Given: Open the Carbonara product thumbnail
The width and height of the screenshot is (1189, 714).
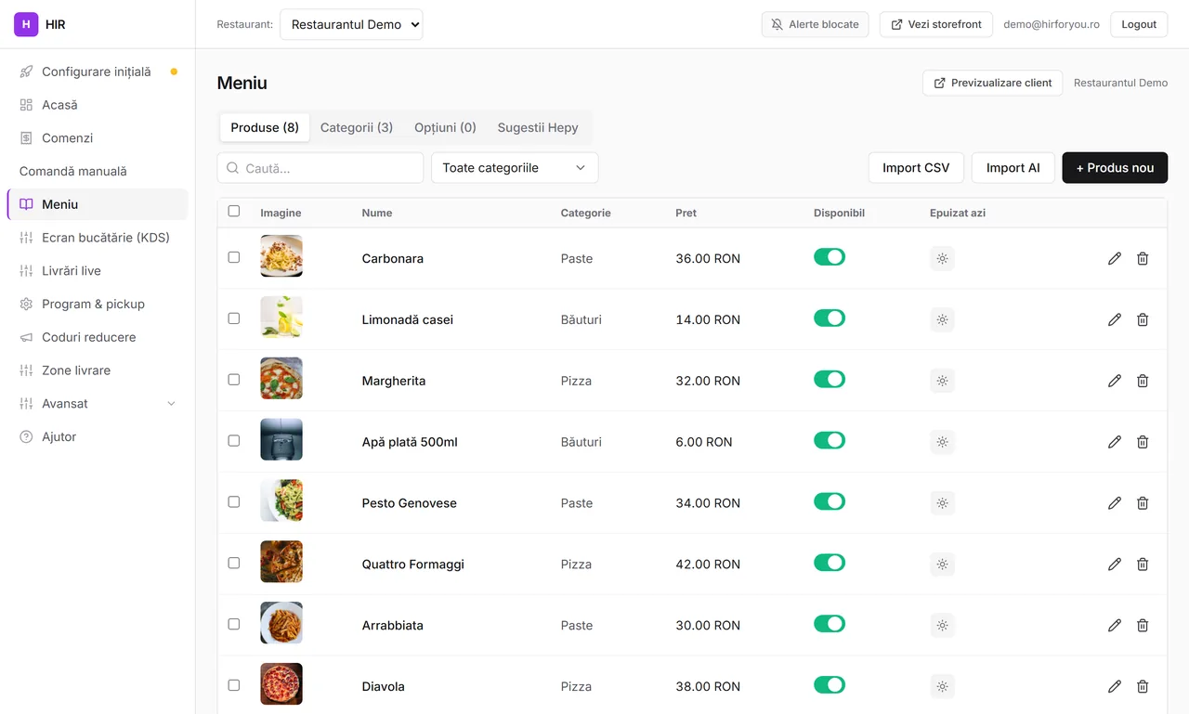Looking at the screenshot, I should (x=281, y=256).
